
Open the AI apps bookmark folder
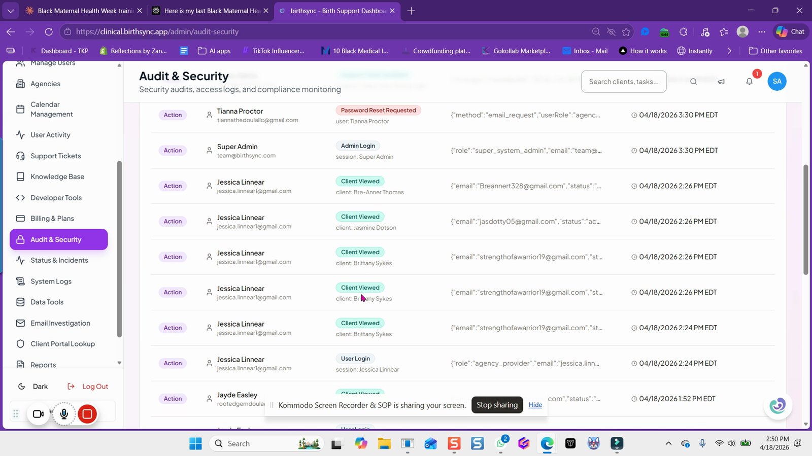(214, 51)
